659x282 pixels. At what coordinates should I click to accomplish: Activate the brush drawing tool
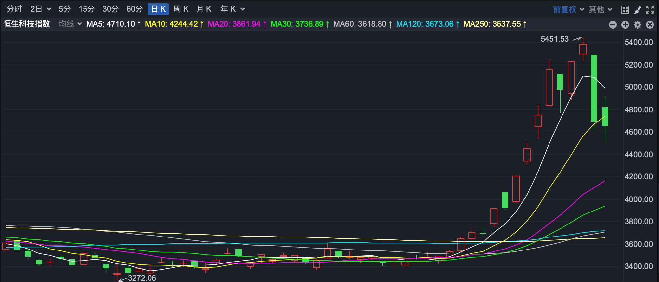pyautogui.click(x=638, y=9)
